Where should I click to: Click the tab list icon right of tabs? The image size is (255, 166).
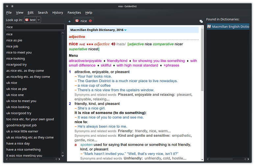tap(201, 21)
